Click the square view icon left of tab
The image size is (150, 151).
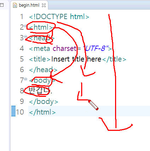point(2,5)
